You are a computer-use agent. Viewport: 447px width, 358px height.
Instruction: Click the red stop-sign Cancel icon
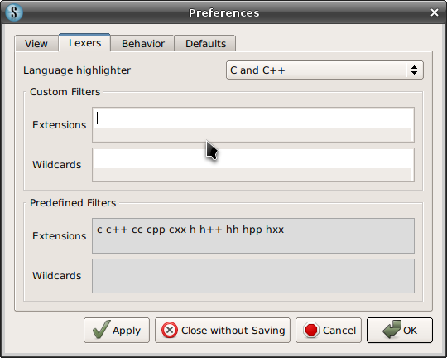(311, 330)
